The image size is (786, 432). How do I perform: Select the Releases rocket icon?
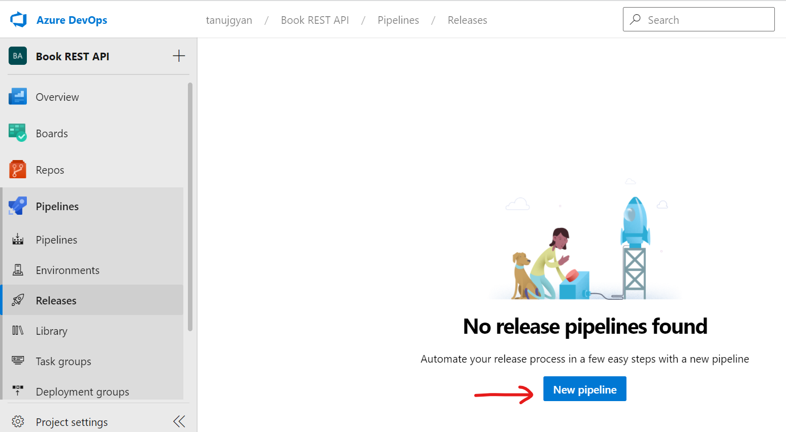click(18, 300)
